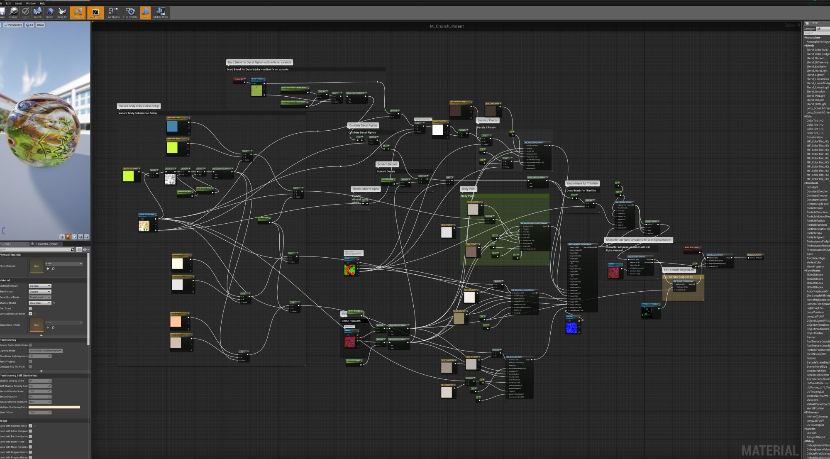Screen dimensions: 830x459
Task: Click the viewport Show button
Action: (40, 25)
